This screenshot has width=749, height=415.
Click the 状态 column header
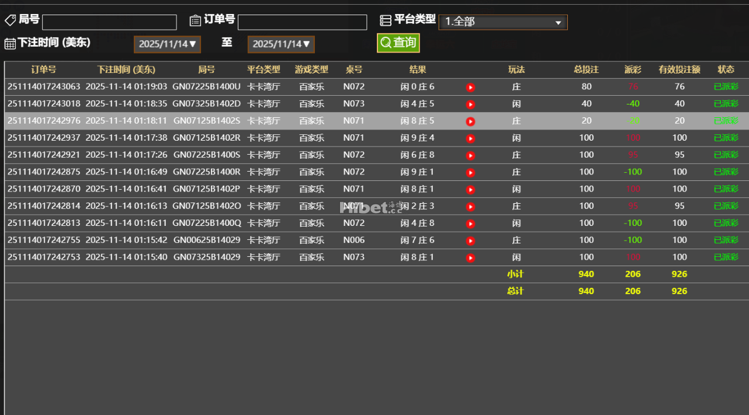pos(726,69)
